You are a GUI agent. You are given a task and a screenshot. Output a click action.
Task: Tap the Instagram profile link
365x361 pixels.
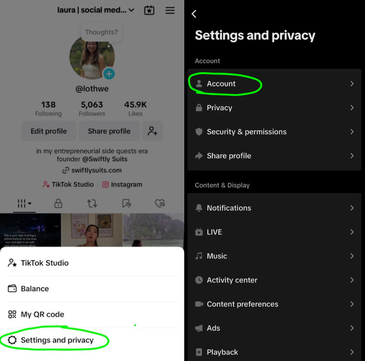(122, 185)
